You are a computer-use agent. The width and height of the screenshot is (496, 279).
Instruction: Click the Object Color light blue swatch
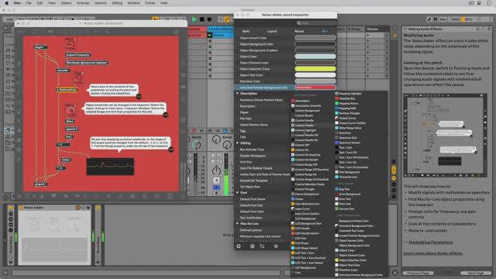(x=315, y=57)
